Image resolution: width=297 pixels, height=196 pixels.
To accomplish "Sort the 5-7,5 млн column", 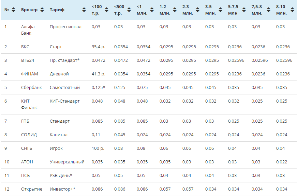I will [x=244, y=10].
